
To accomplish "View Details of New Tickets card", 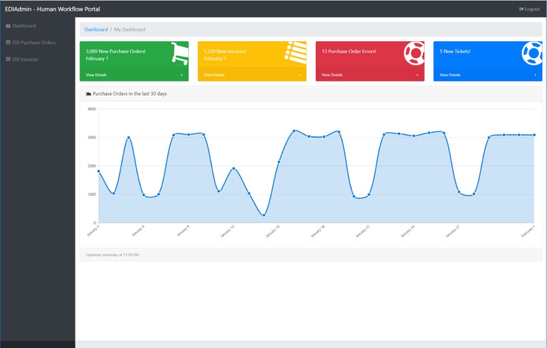I will click(450, 75).
